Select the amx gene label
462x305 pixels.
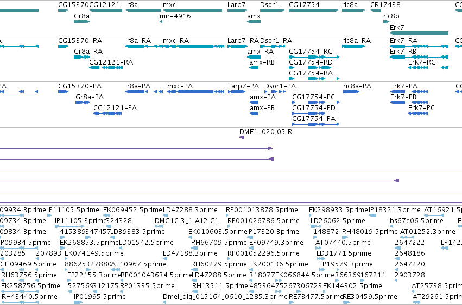254,16
